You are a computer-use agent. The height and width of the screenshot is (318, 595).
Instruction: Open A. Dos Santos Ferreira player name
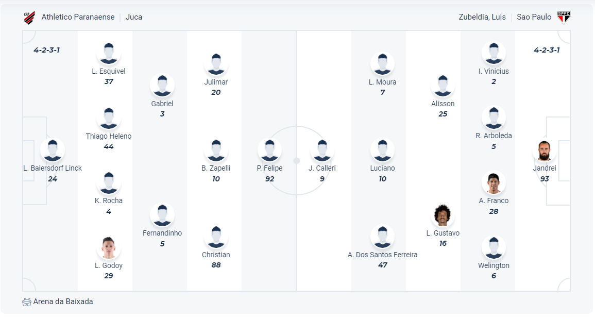pyautogui.click(x=382, y=255)
